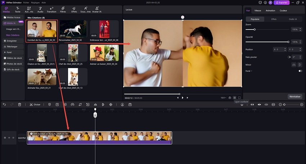Expand the Fond section arrow

pyautogui.click(x=252, y=71)
